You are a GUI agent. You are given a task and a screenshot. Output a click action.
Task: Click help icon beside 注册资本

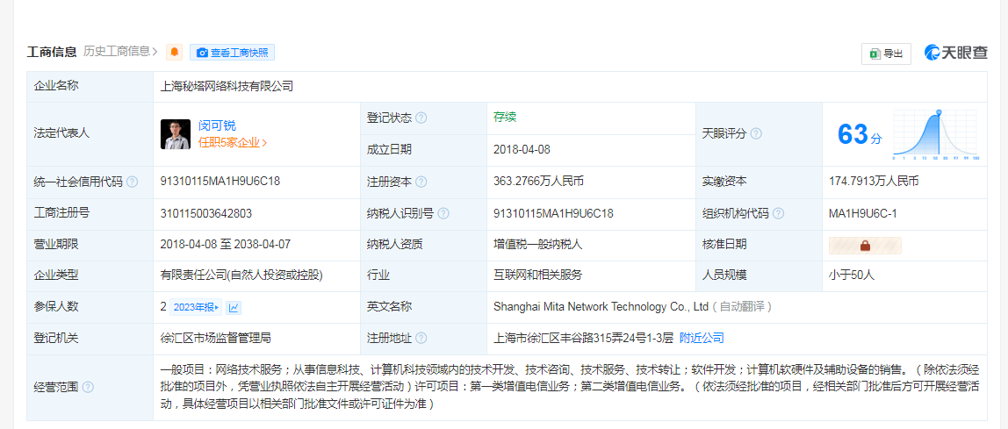[x=421, y=182]
